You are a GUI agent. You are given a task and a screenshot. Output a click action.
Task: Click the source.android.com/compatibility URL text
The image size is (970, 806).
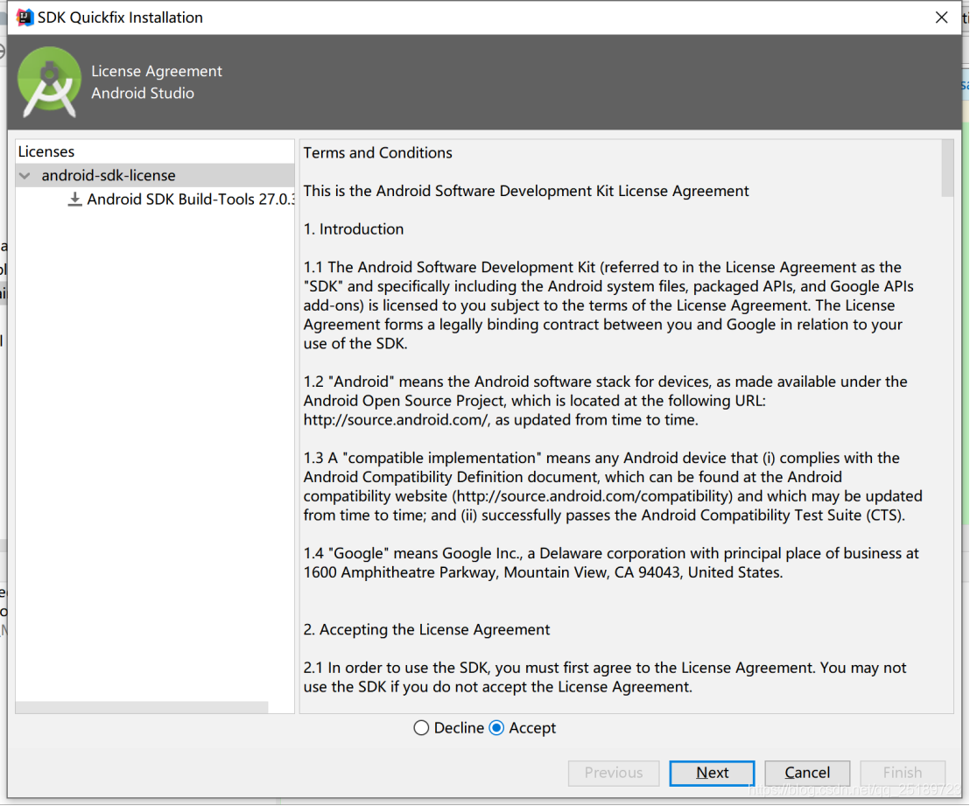pos(593,496)
